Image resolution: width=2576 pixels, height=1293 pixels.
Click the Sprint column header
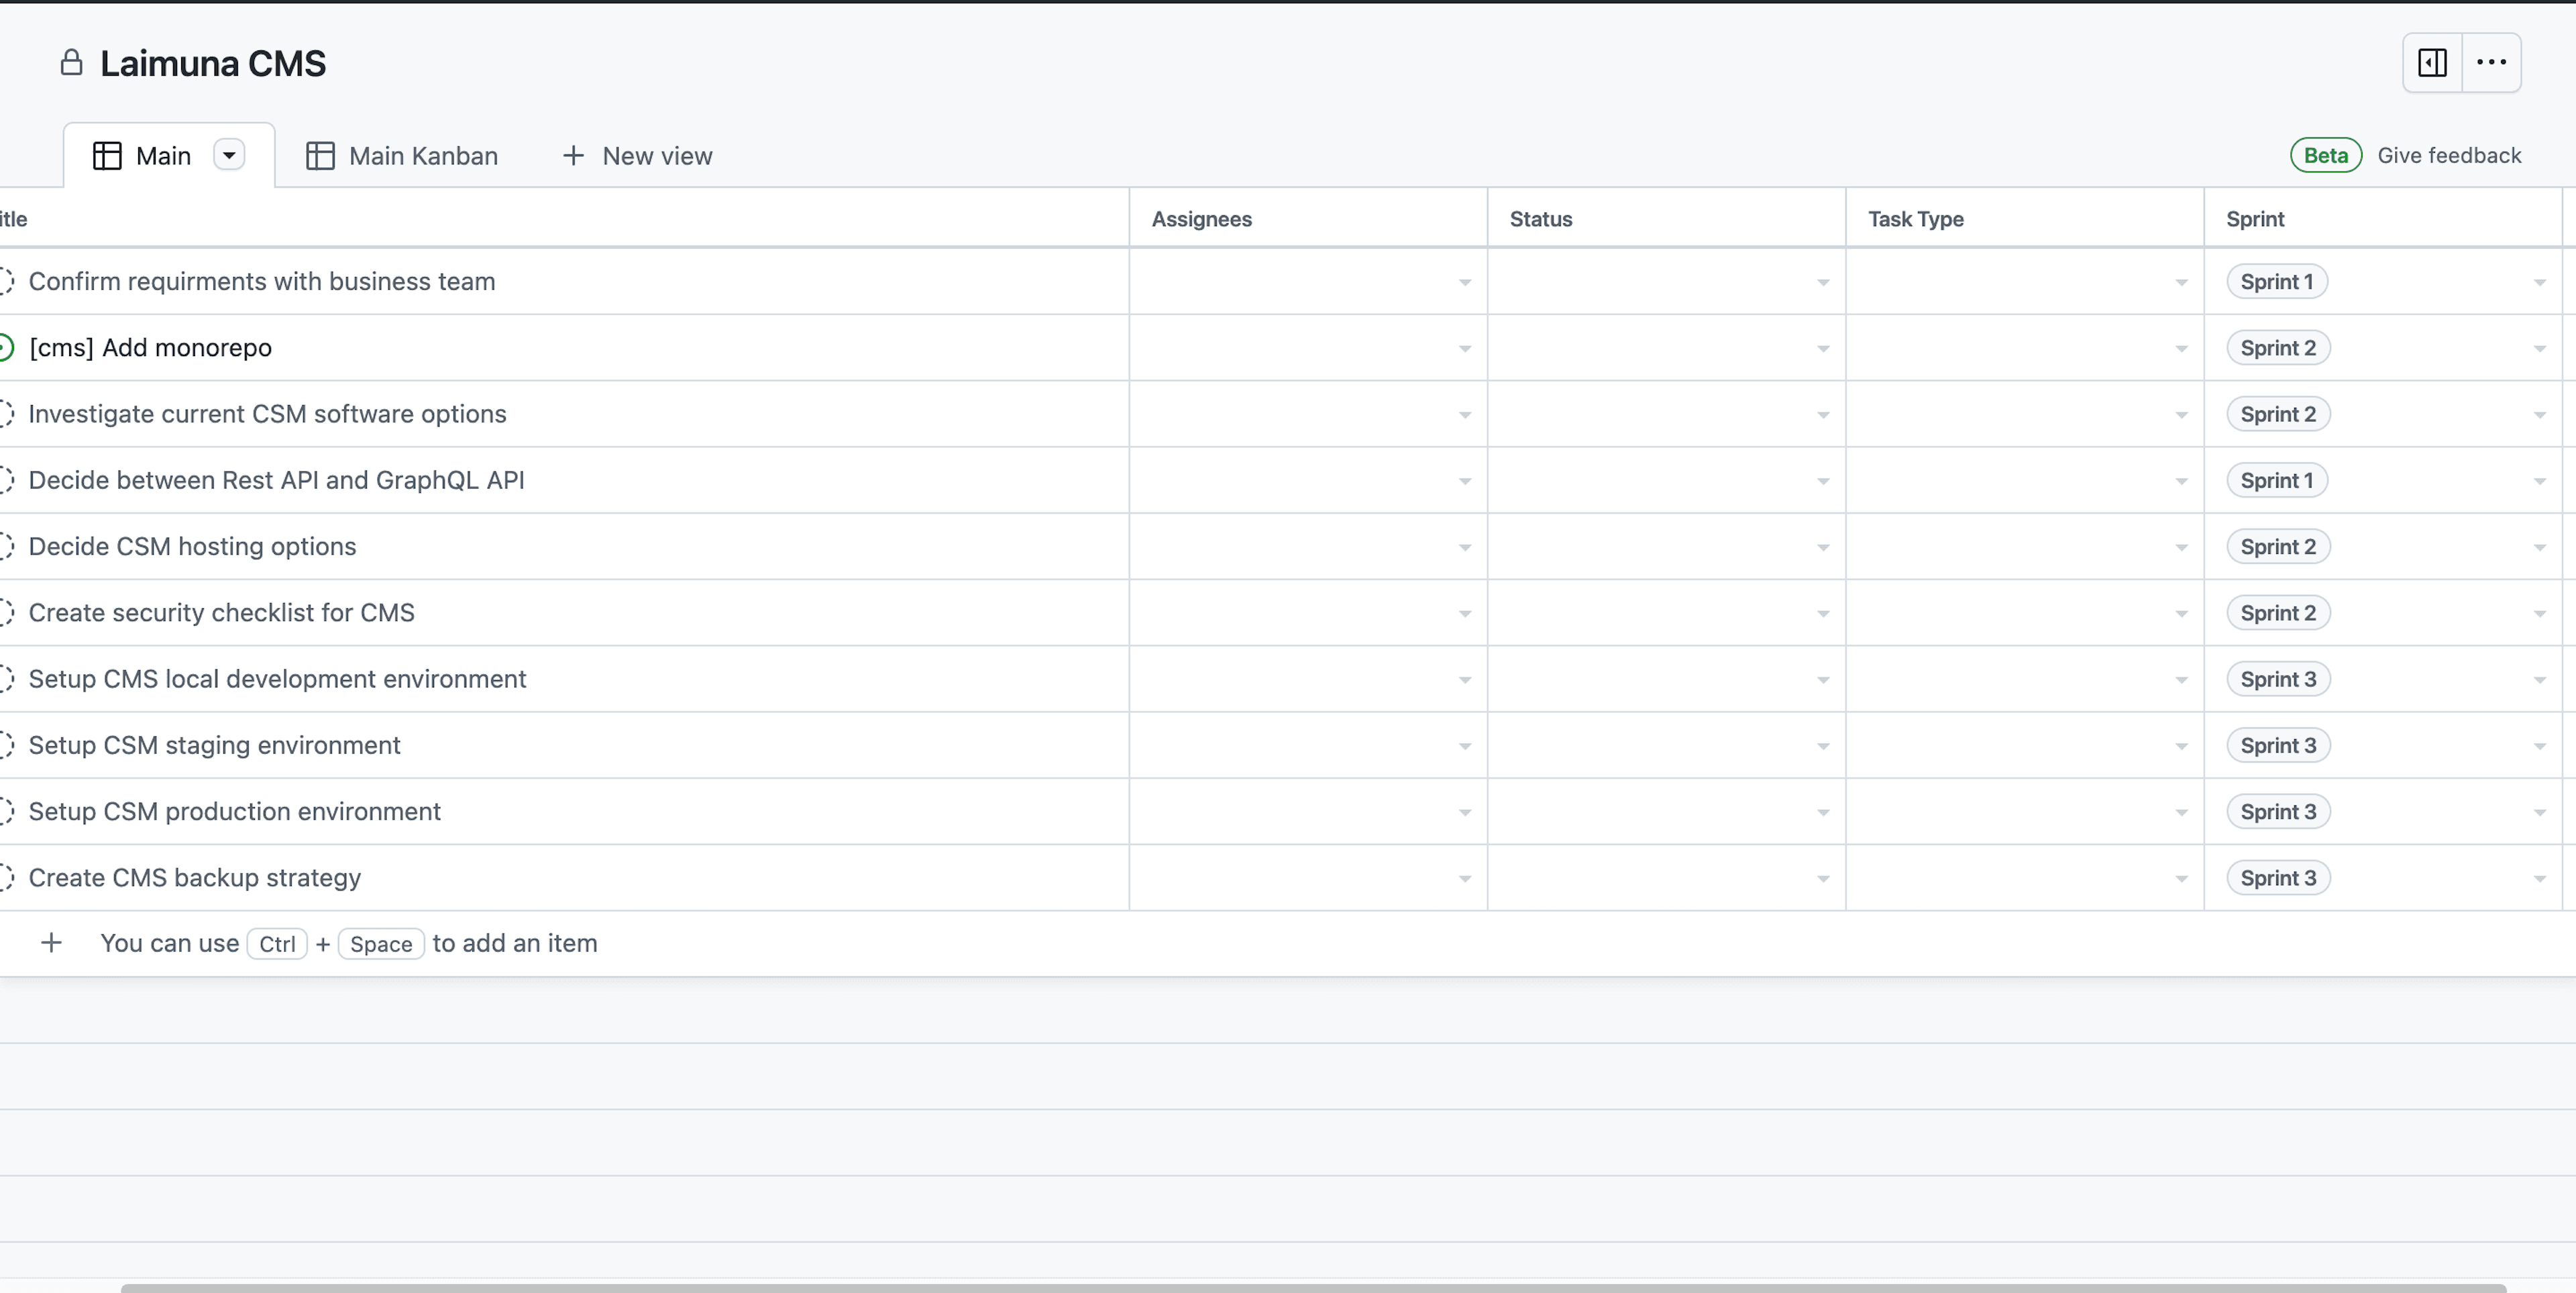pos(2383,219)
